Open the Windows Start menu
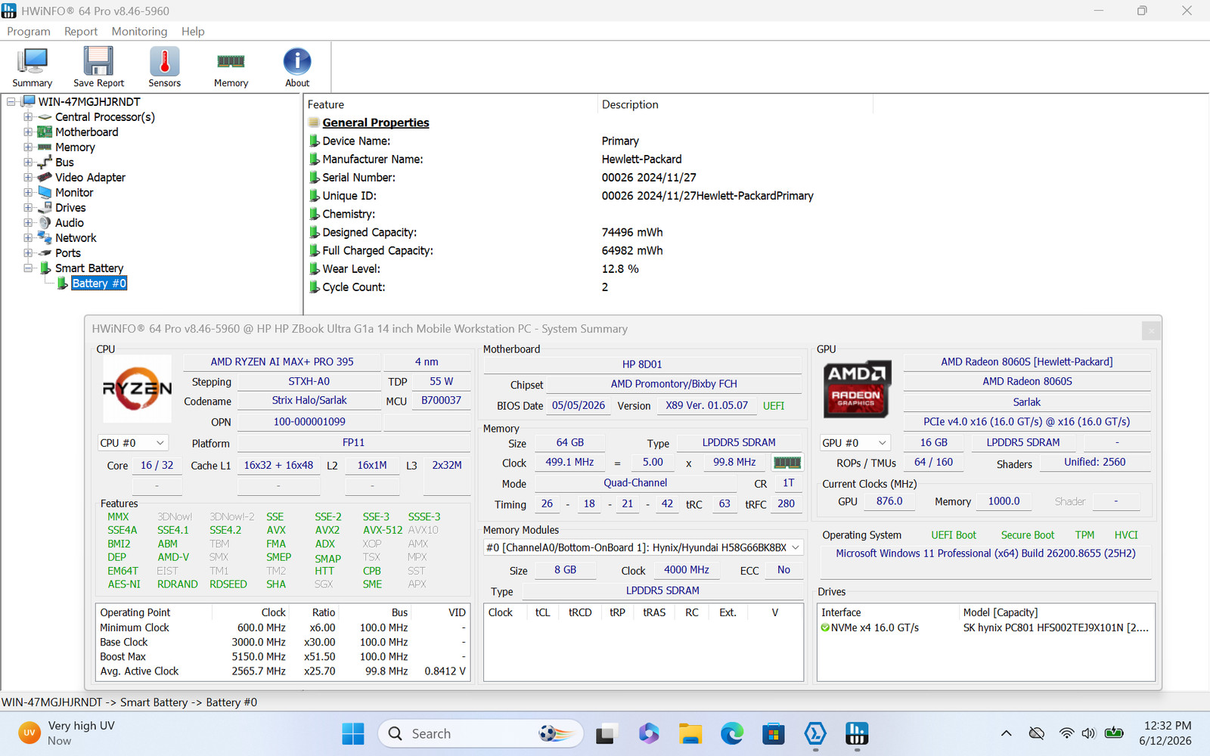The image size is (1210, 756). (x=352, y=733)
